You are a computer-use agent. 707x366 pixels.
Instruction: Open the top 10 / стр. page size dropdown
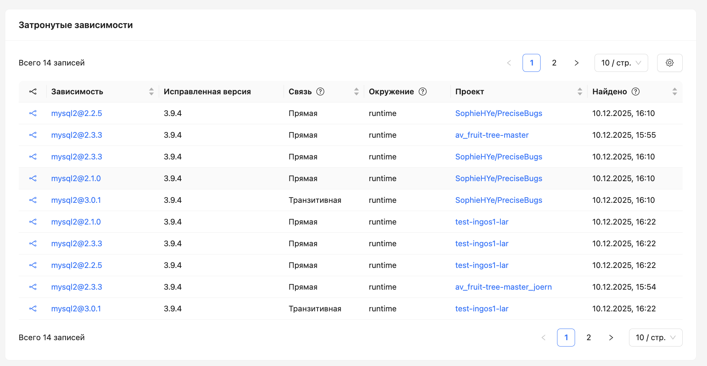point(621,62)
